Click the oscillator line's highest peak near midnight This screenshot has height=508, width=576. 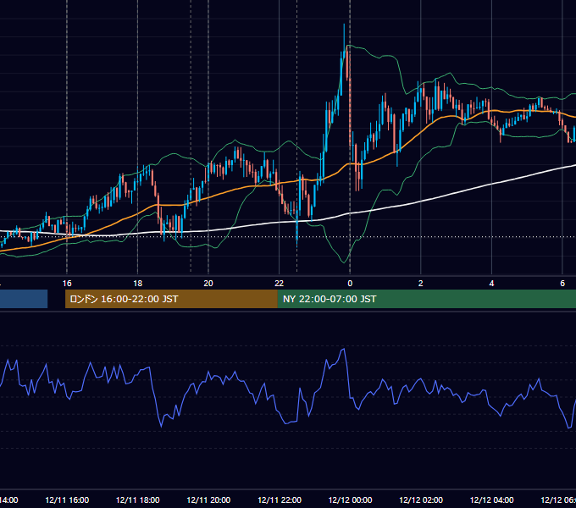coord(344,349)
